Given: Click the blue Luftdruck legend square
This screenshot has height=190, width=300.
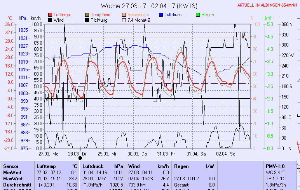Looking at the screenshot, I should pyautogui.click(x=161, y=15).
